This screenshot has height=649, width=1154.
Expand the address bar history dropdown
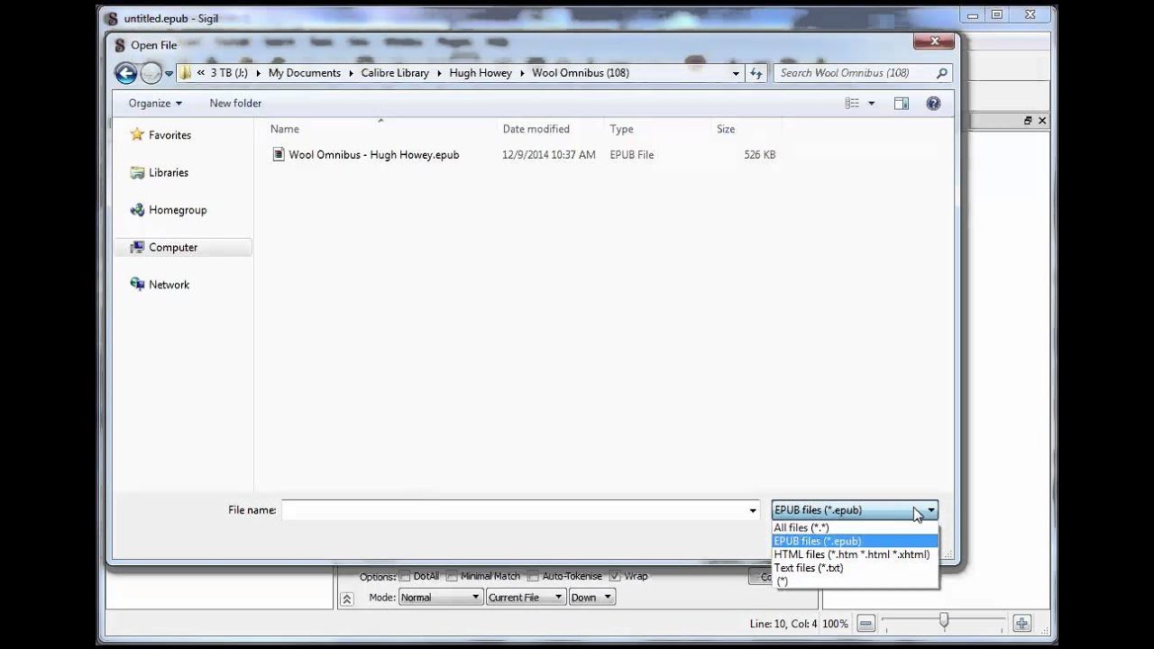click(x=736, y=73)
